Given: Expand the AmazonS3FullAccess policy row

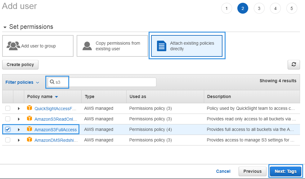Looking at the screenshot, I should point(18,129).
